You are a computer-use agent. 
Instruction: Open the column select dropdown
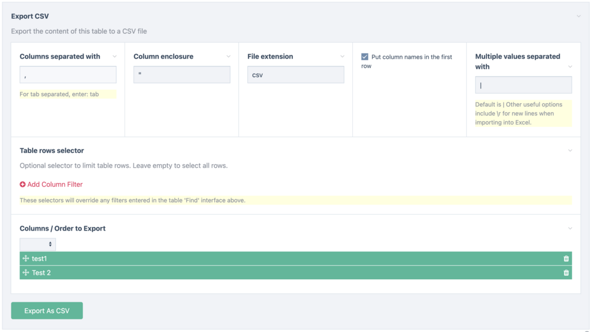[37, 244]
